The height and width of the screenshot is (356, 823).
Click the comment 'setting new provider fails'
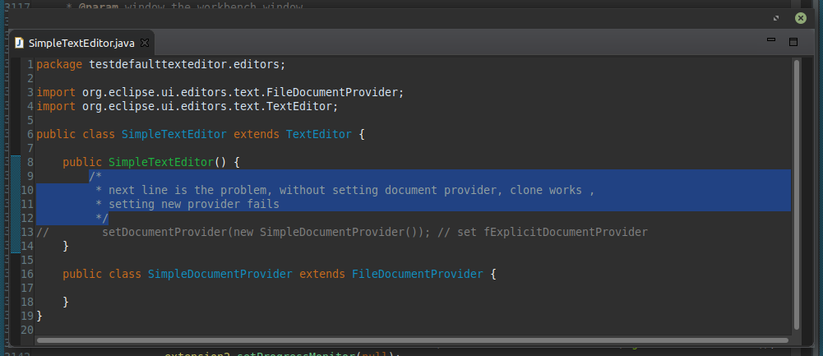[194, 204]
